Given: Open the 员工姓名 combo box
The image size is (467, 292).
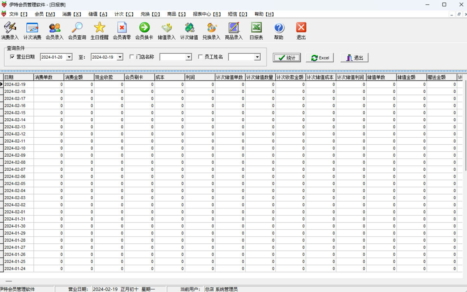Looking at the screenshot, I should (244, 57).
